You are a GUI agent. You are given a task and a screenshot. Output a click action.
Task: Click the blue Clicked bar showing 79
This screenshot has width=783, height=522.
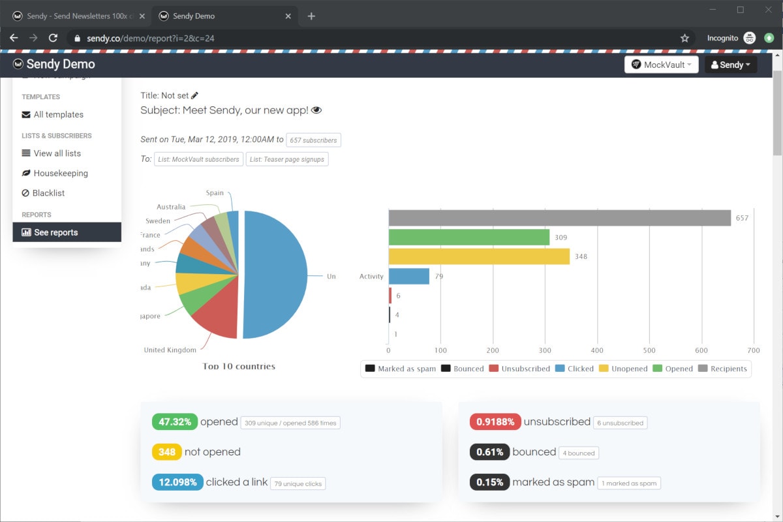tap(409, 276)
